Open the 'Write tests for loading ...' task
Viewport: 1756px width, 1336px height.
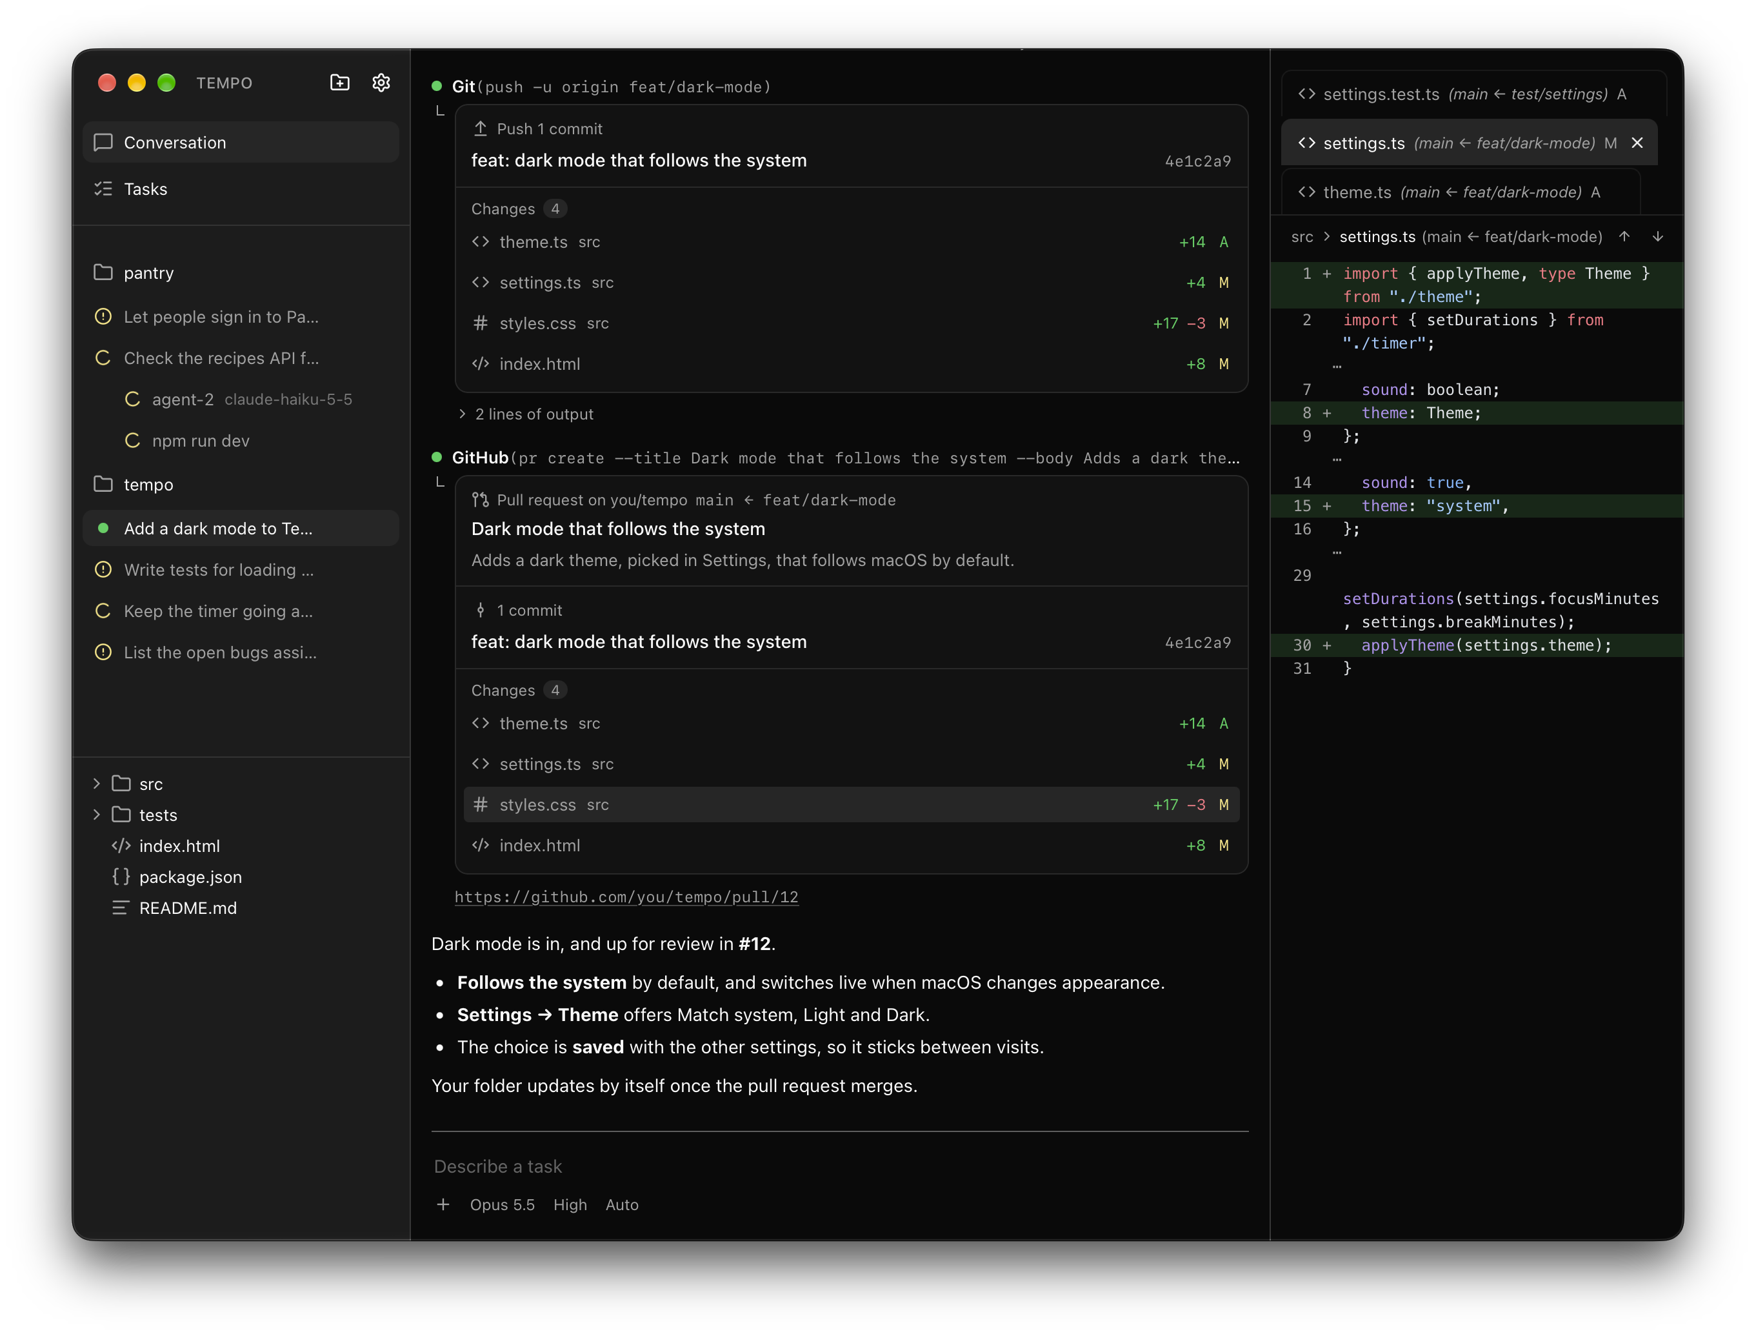[241, 569]
